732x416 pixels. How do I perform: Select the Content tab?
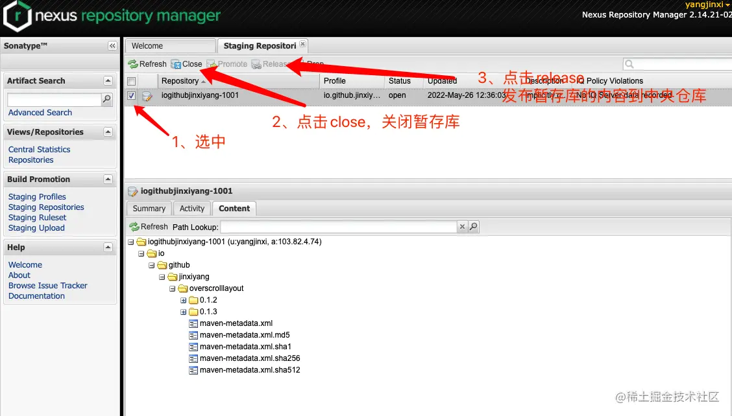[x=234, y=209]
